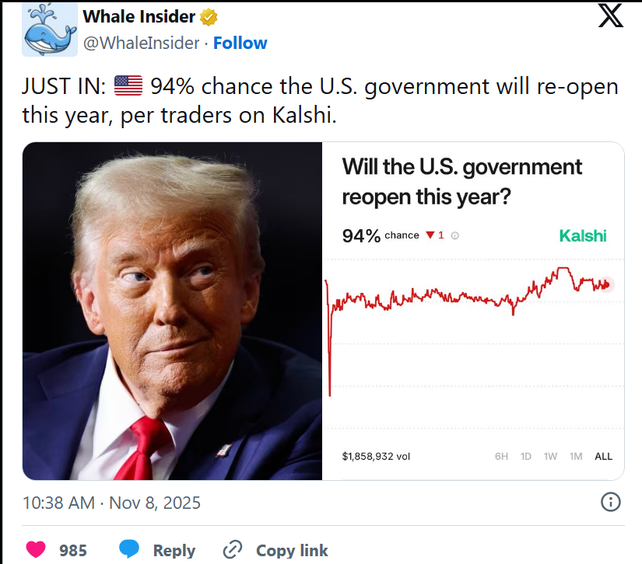Select the 6H chart range
Image resolution: width=642 pixels, height=564 pixels.
501,456
